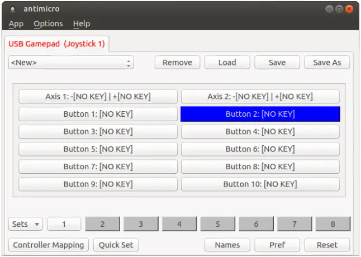Open Controller Mapping dialog

coord(49,245)
